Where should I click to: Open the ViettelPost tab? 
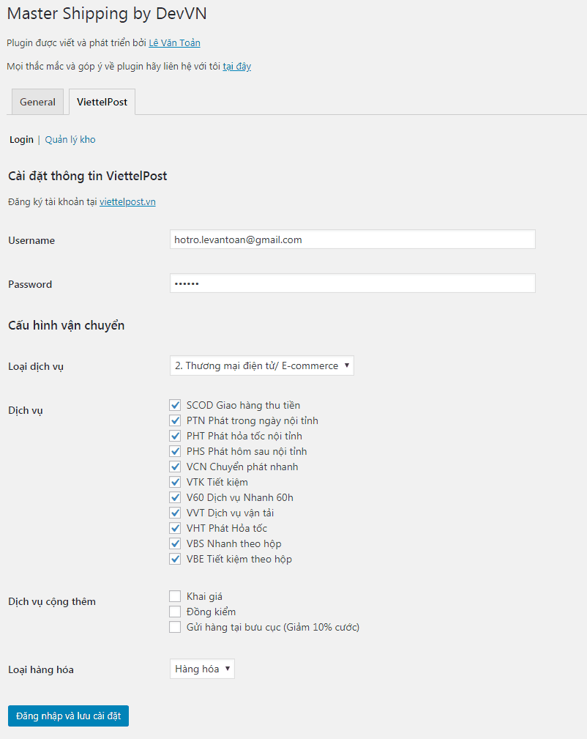102,102
